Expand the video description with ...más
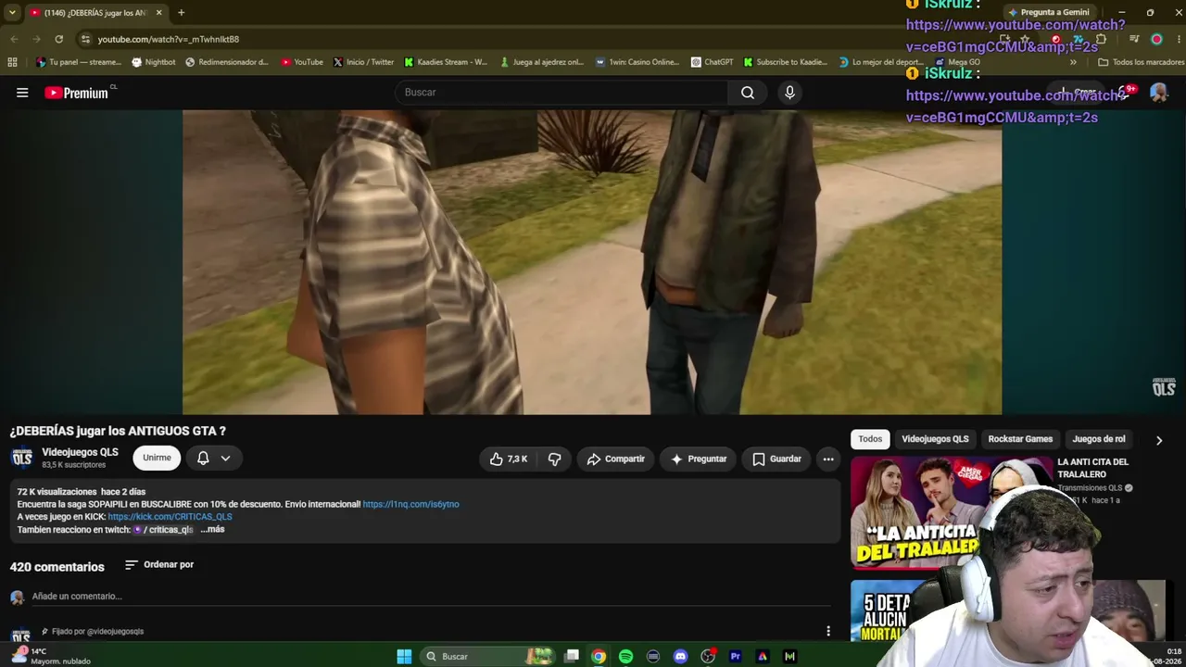The width and height of the screenshot is (1186, 667). [212, 529]
